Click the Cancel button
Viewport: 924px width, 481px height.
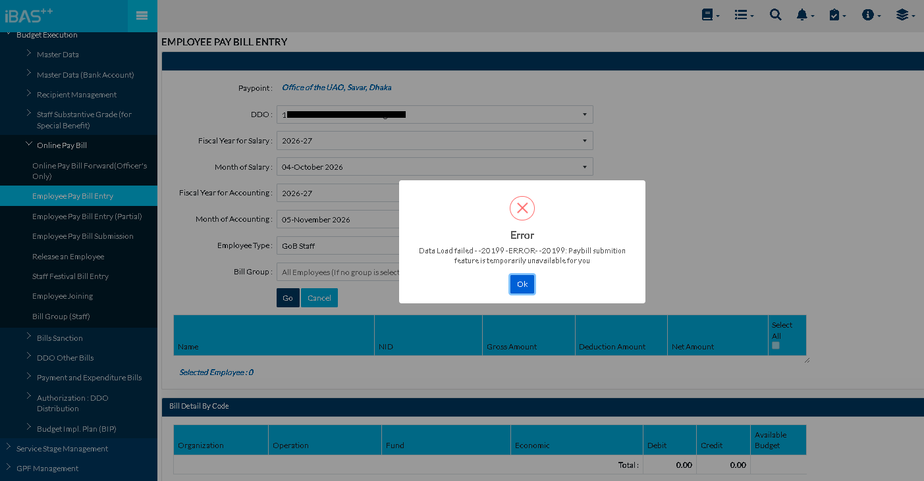319,298
